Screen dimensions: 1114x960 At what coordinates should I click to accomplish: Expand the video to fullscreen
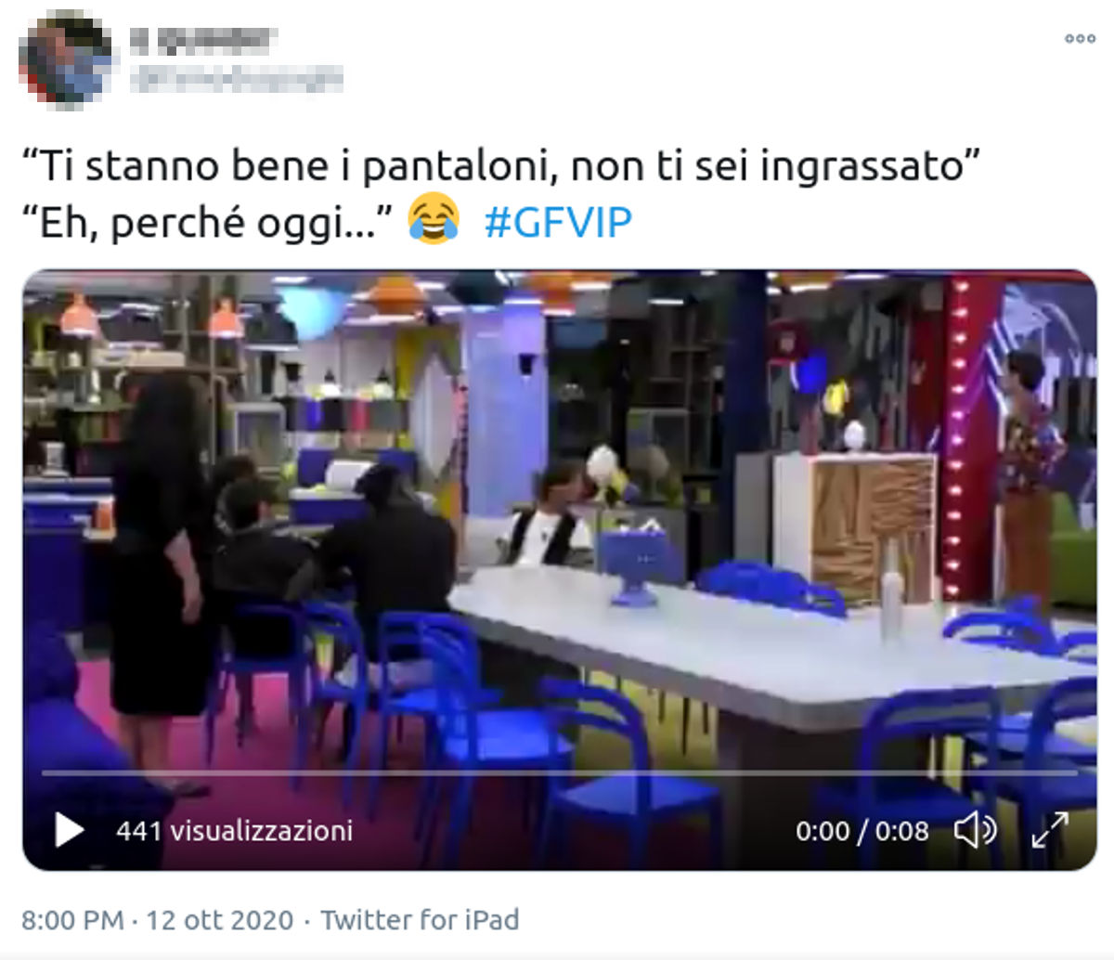point(1050,830)
